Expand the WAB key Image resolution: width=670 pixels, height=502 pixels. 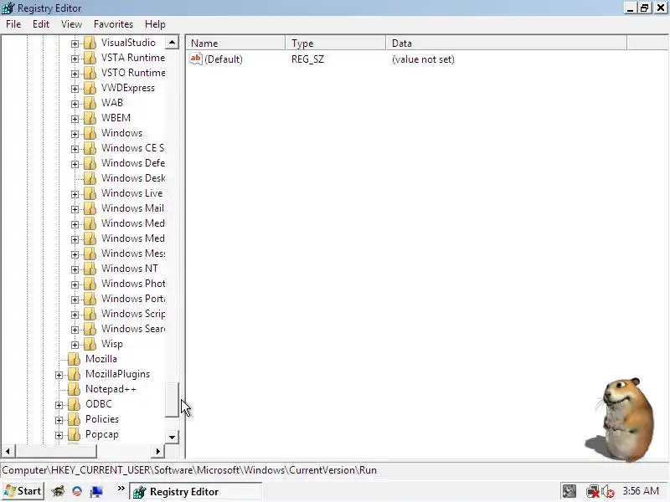(x=75, y=104)
